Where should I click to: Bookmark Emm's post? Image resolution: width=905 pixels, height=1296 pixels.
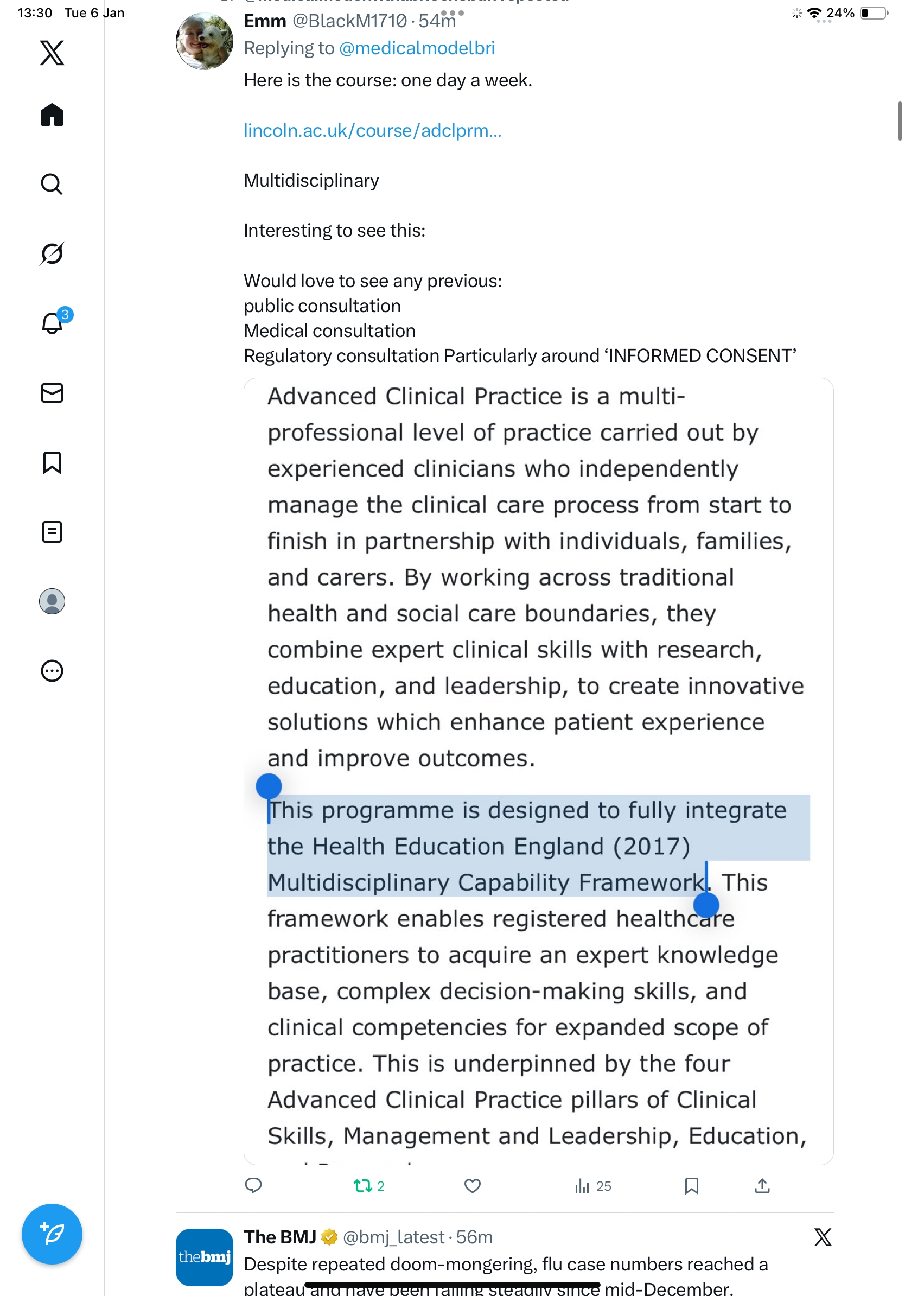tap(691, 1186)
